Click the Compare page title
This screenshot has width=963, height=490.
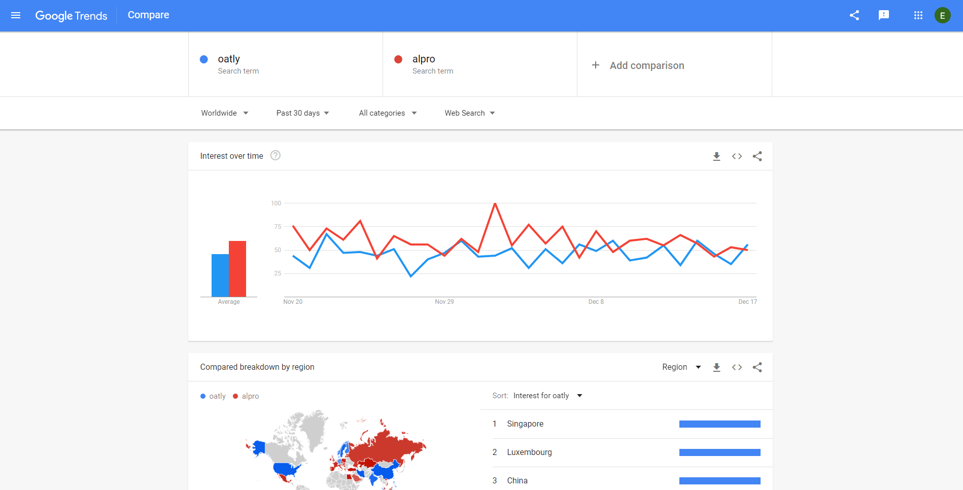pyautogui.click(x=149, y=15)
